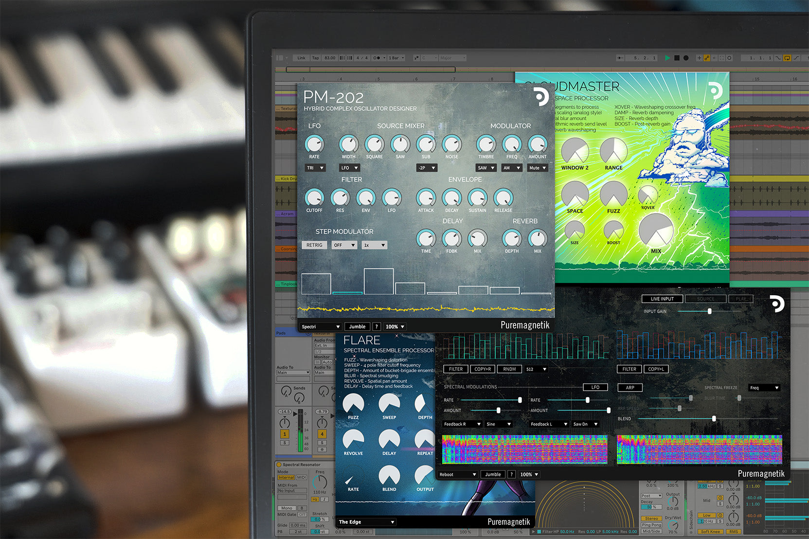Click the PM-202 envelope Attack knob
The height and width of the screenshot is (539, 809).
(x=426, y=198)
